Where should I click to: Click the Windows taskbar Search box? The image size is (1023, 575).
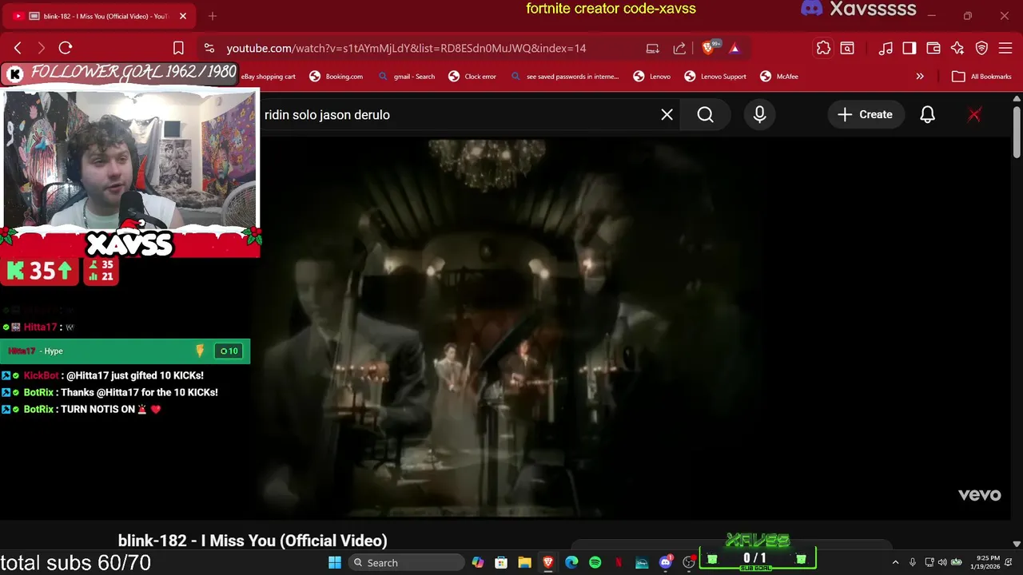click(x=406, y=562)
